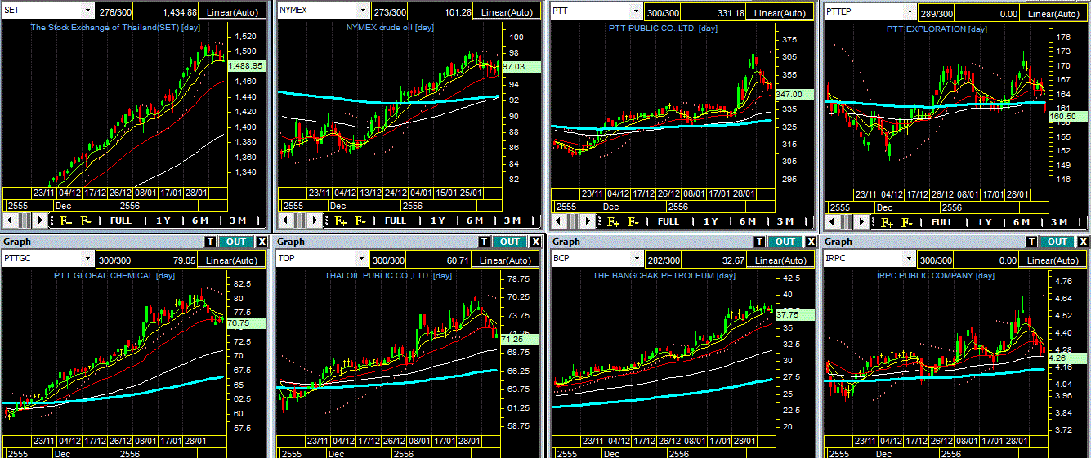
Task: Click OUT button on BCP graph window
Action: click(x=785, y=241)
